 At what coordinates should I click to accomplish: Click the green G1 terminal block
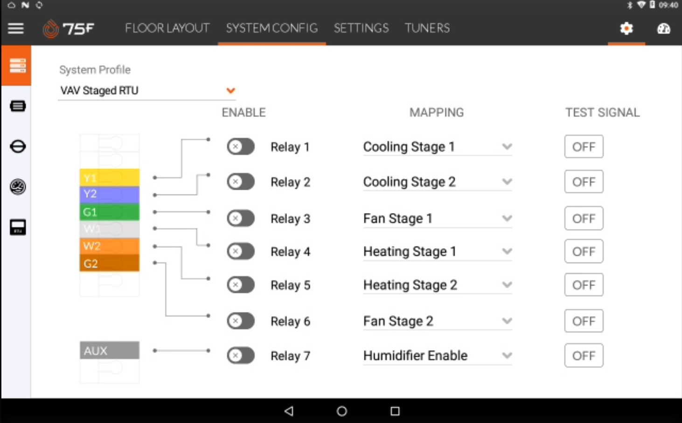click(x=109, y=212)
